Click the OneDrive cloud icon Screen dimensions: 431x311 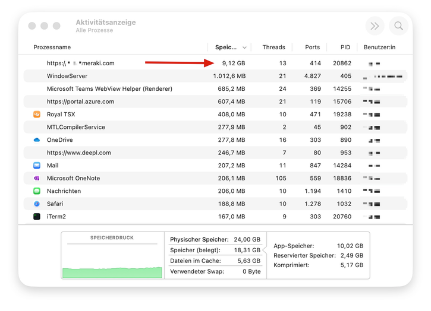[37, 140]
